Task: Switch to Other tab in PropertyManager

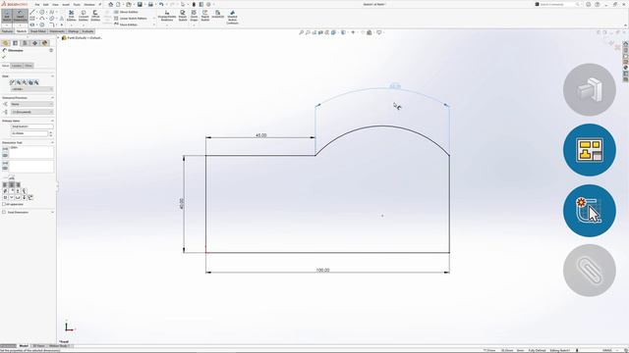Action: [29, 66]
